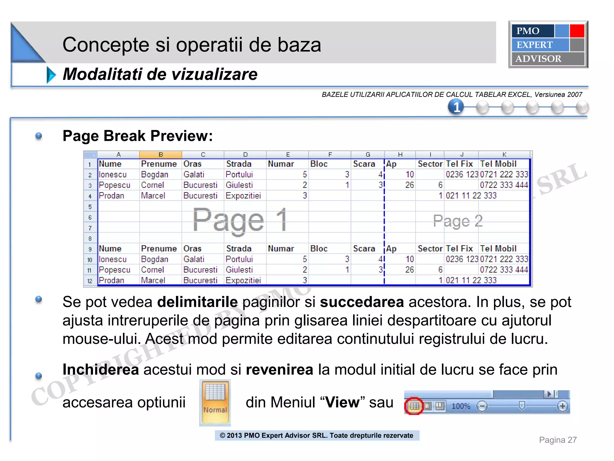Click cell '0722 333 444' in row 11
Screen dimensions: 614x461
pos(504,270)
